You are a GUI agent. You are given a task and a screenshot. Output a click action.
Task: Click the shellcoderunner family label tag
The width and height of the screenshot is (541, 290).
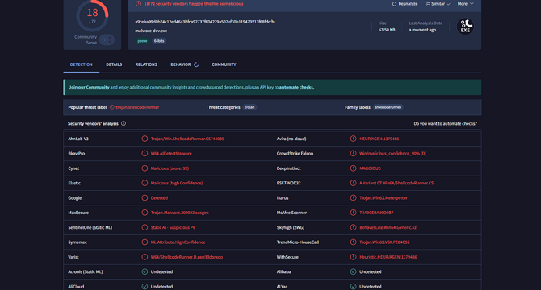click(388, 107)
